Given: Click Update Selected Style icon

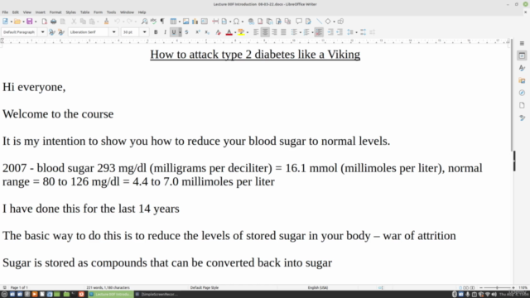Looking at the screenshot, I should 51,32.
